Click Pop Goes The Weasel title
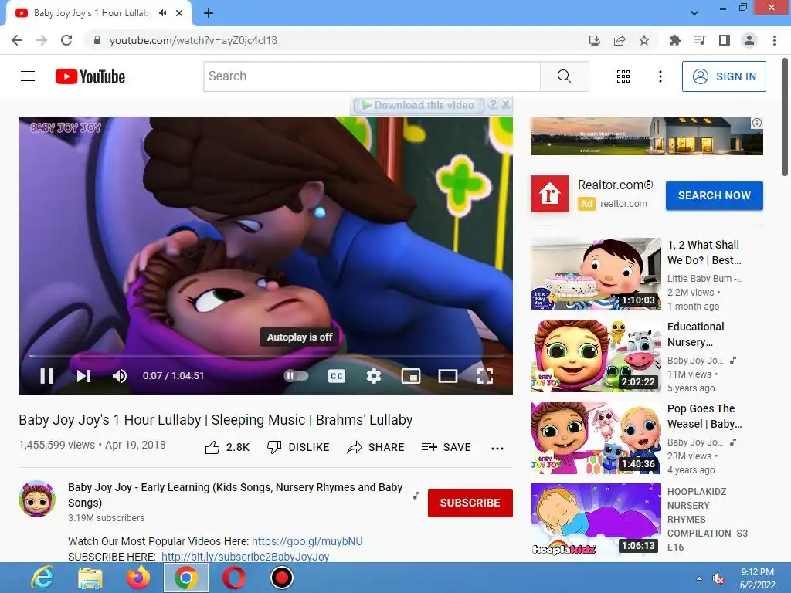This screenshot has width=791, height=593. click(704, 416)
